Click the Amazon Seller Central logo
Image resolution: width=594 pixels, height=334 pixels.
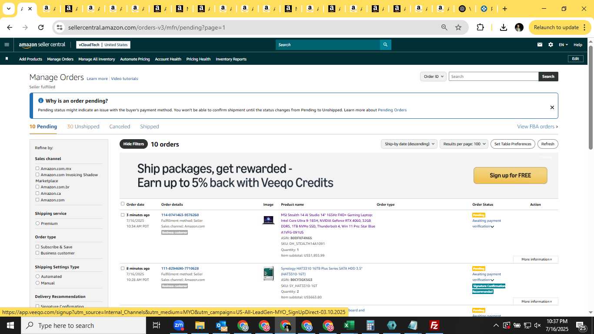click(x=42, y=45)
